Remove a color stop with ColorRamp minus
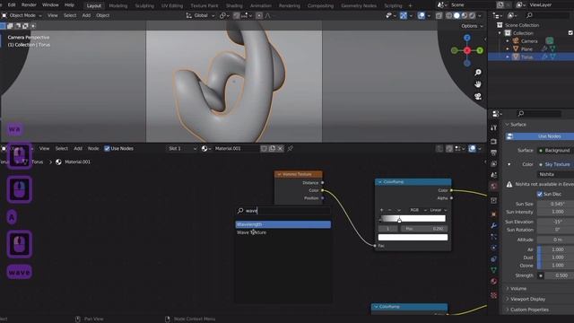Image resolution: width=574 pixels, height=323 pixels. (389, 210)
